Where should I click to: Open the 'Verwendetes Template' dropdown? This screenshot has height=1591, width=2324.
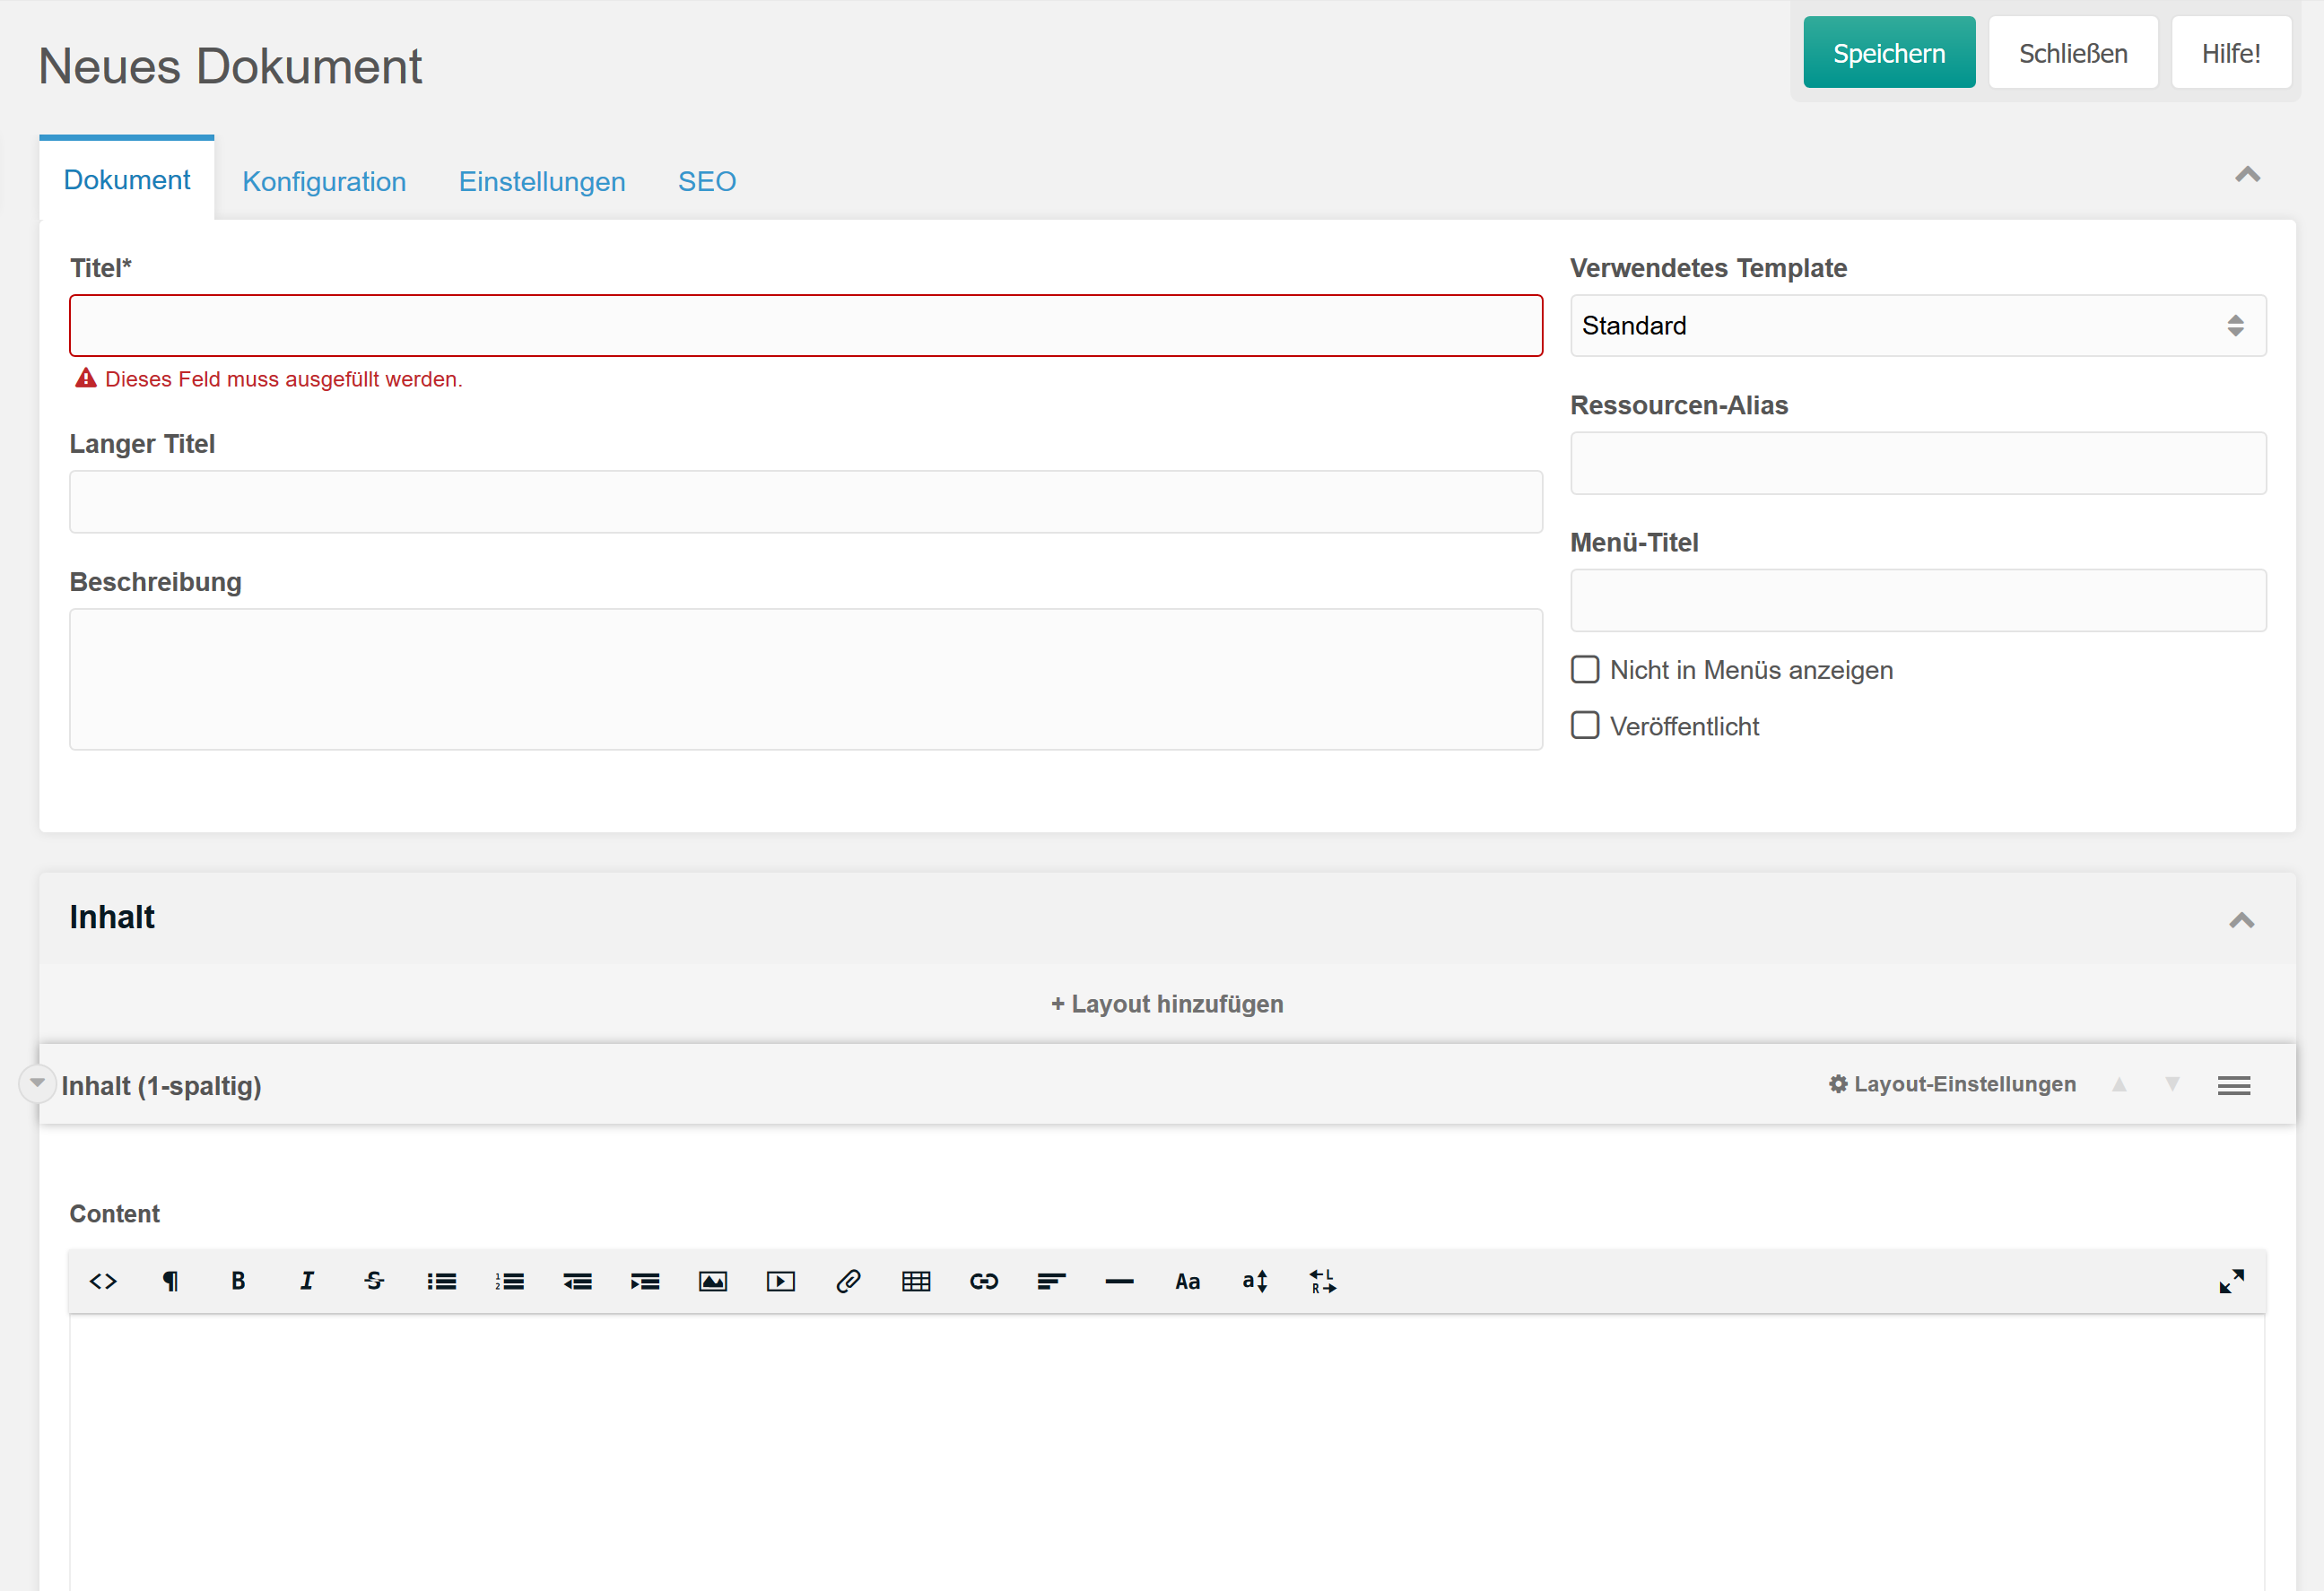[x=1917, y=325]
